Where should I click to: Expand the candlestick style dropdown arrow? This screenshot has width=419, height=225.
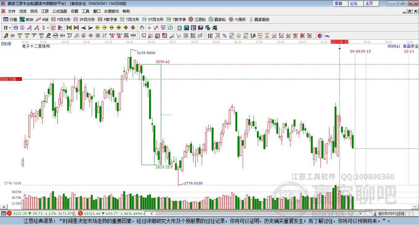click(48, 28)
